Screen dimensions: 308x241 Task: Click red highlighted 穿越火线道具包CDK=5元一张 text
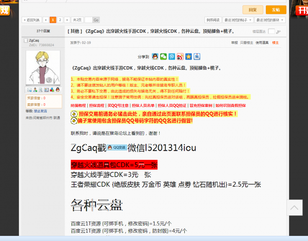click(114, 165)
